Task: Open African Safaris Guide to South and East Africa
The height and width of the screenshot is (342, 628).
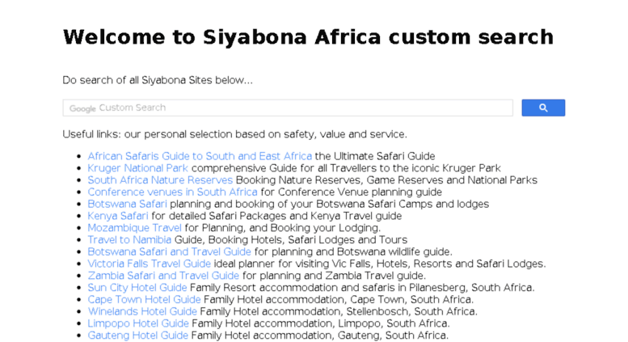Action: coord(200,156)
